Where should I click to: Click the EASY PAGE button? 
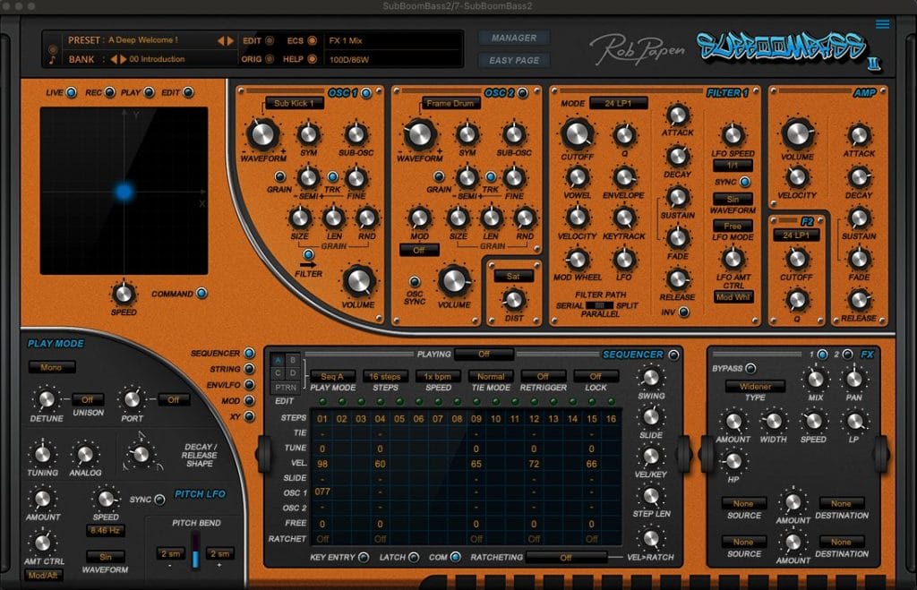(x=514, y=60)
